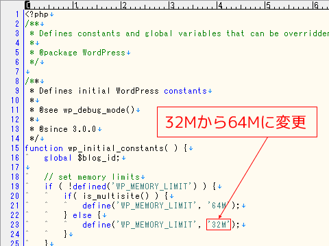Click the blue word 'constants' on line 9

tap(185, 91)
